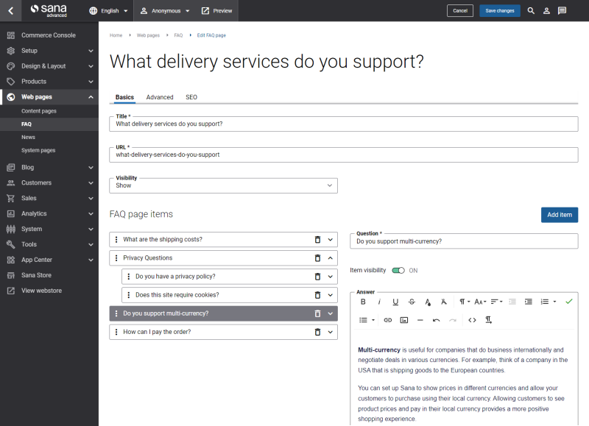
Task: Click the search icon in top bar
Action: (531, 11)
